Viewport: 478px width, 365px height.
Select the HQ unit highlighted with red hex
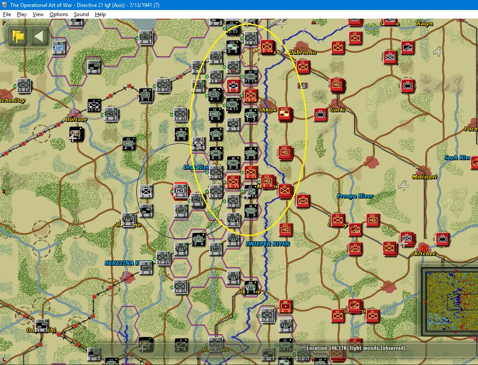point(180,191)
